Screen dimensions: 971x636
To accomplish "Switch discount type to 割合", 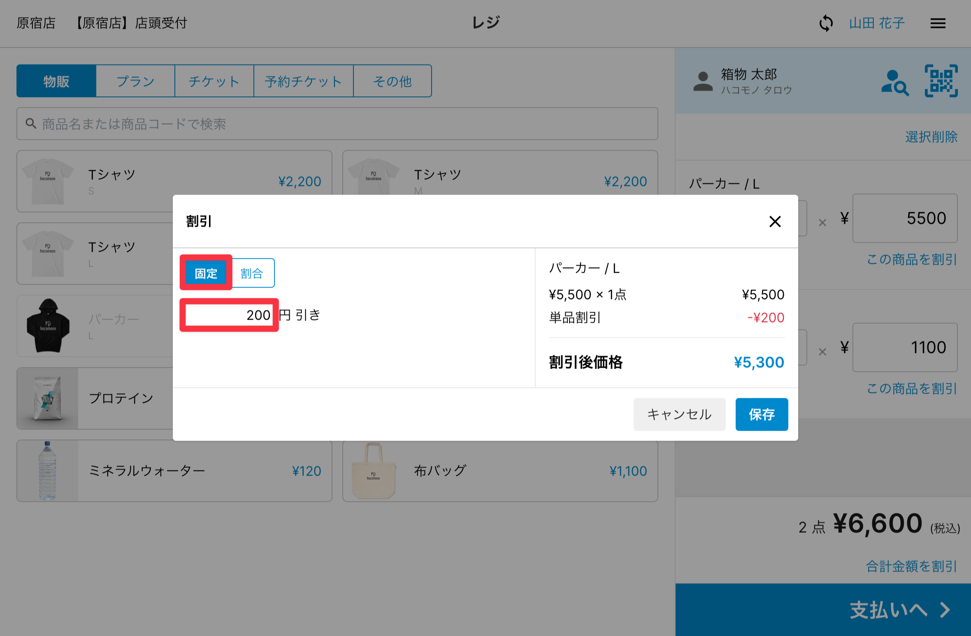I will 252,273.
